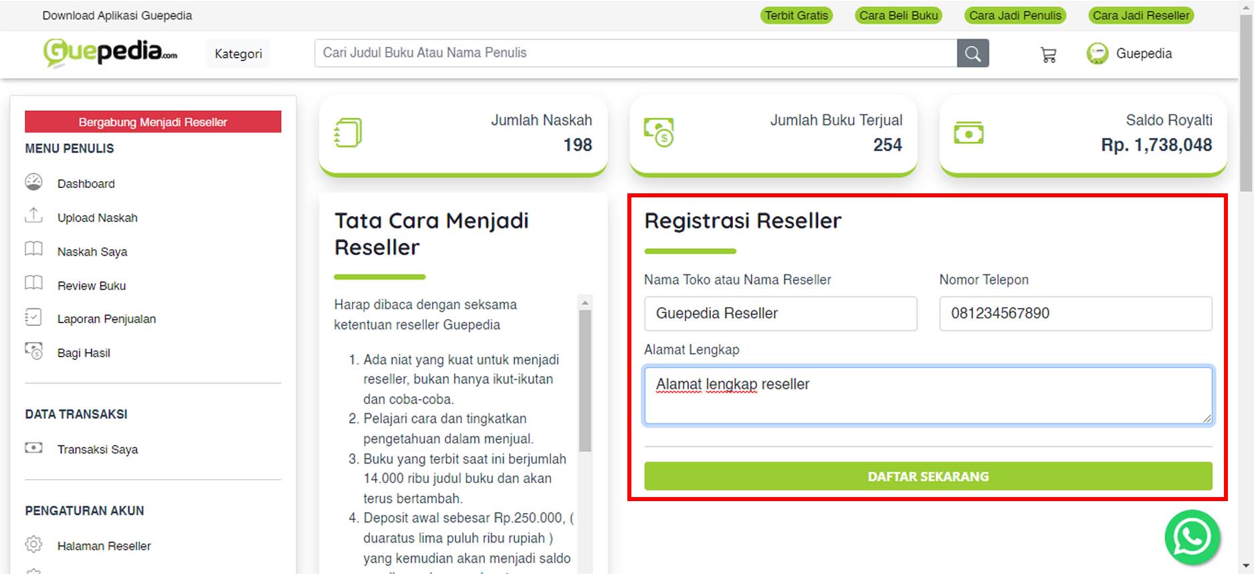Click the Jumlah Buku Terjual value 254
The image size is (1254, 574).
[x=887, y=145]
